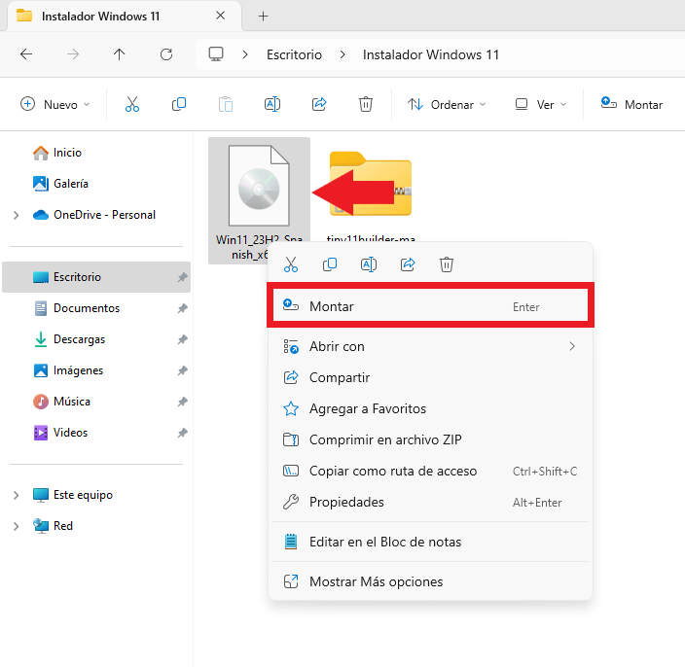Open the Ver dropdown menu

coord(541,104)
